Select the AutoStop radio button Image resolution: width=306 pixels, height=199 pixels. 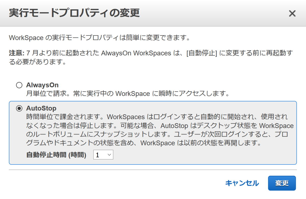pos(19,108)
